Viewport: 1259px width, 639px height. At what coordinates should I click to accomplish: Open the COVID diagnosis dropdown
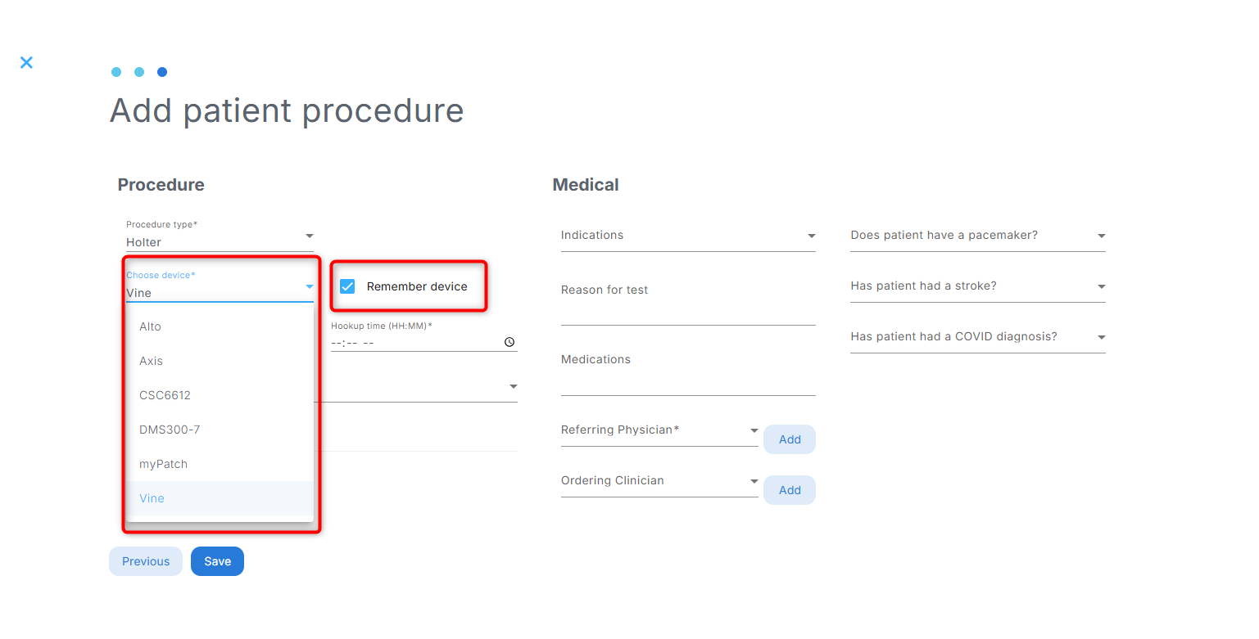click(977, 337)
